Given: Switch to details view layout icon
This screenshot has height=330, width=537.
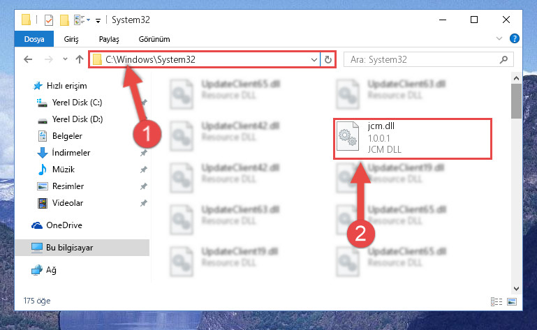Looking at the screenshot, I should pyautogui.click(x=496, y=301).
